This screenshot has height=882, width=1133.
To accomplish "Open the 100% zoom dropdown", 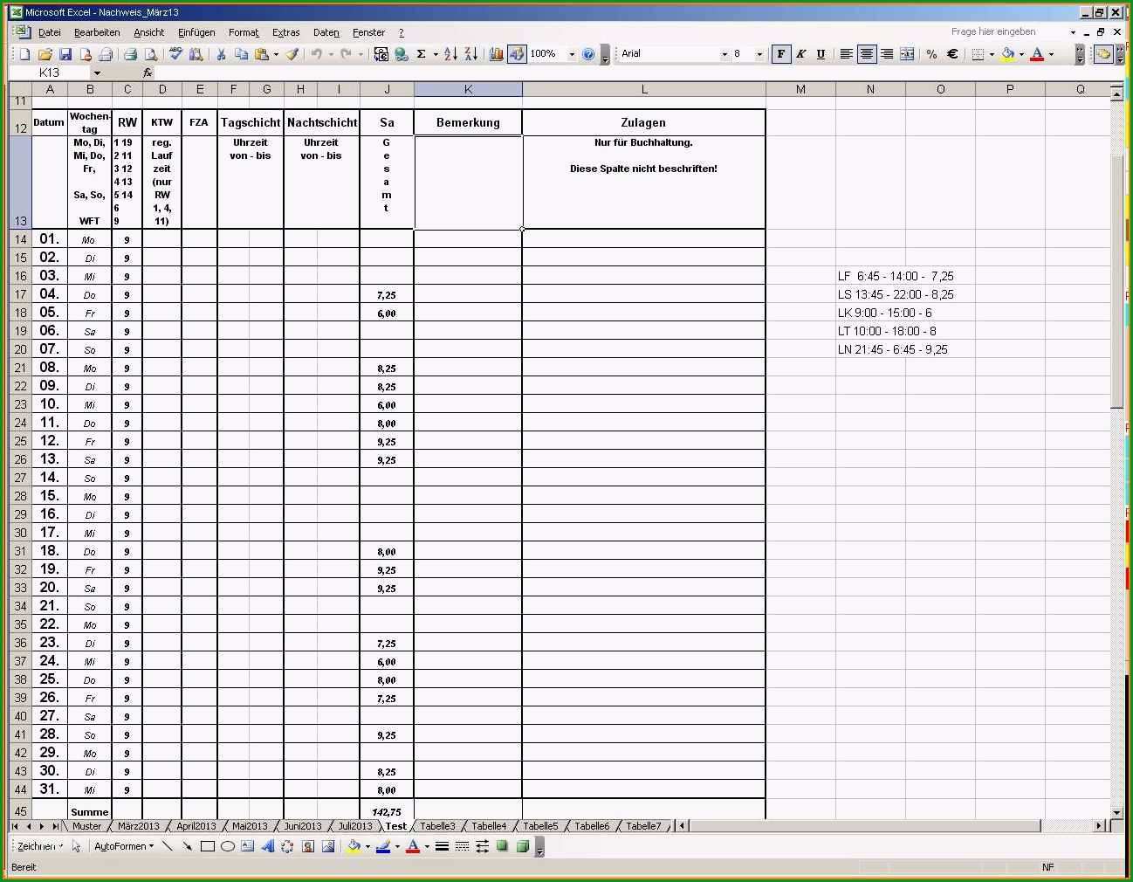I will click(572, 54).
